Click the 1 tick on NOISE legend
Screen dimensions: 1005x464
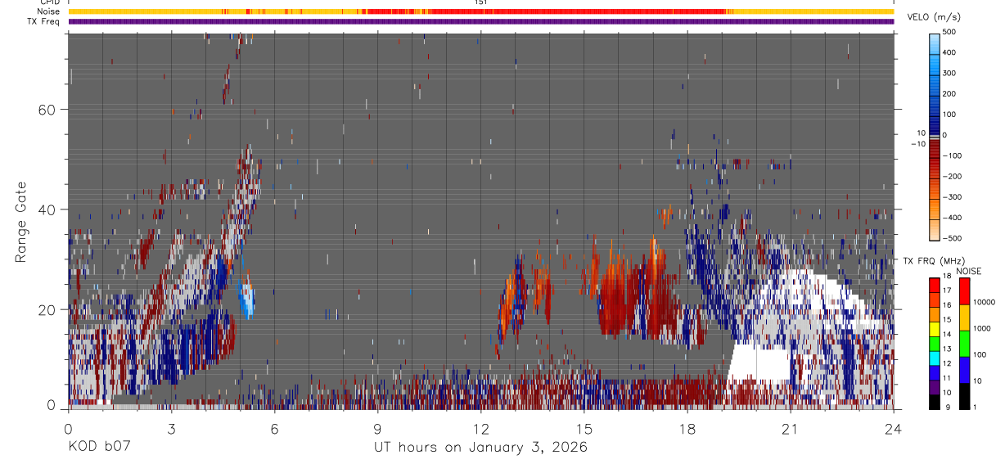(x=974, y=408)
